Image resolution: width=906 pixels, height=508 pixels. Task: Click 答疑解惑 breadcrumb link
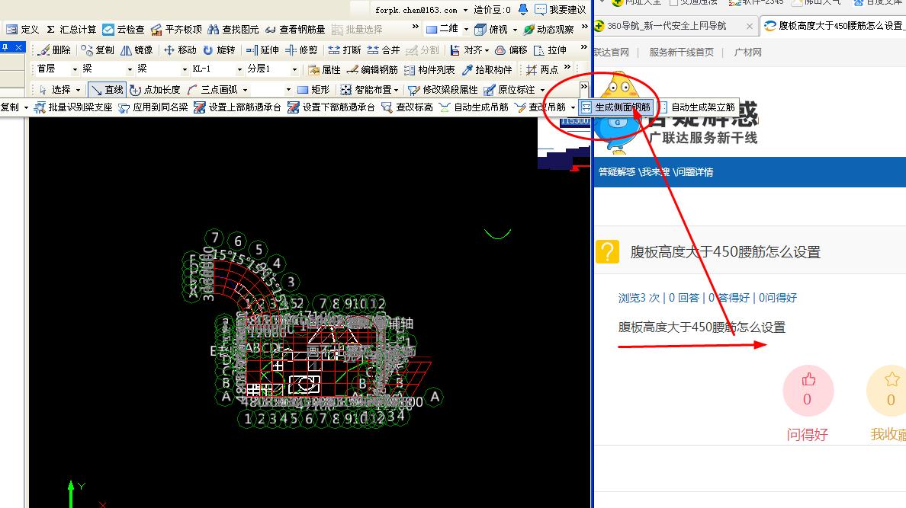point(616,172)
